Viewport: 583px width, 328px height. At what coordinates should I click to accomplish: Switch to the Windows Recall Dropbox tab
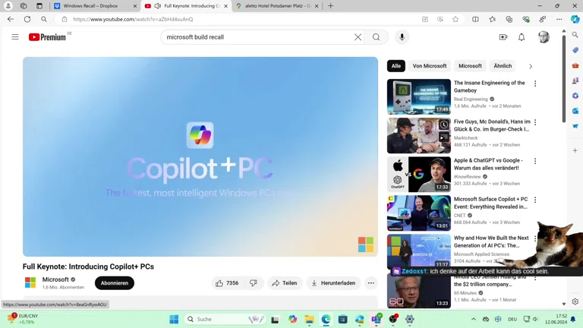(x=91, y=6)
